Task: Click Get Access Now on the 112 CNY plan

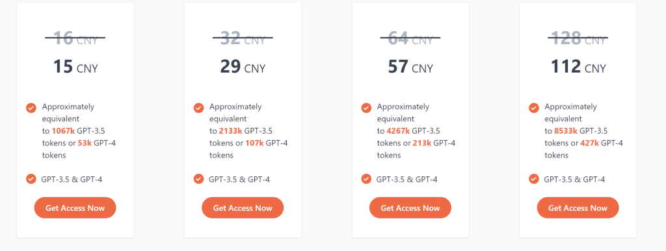Action: pos(578,208)
